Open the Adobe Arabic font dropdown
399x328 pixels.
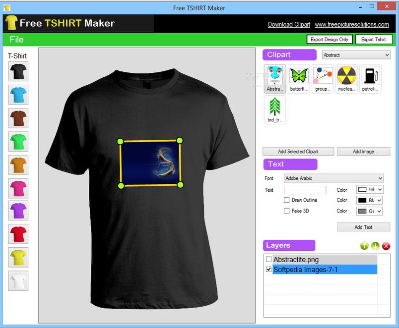[x=333, y=178]
